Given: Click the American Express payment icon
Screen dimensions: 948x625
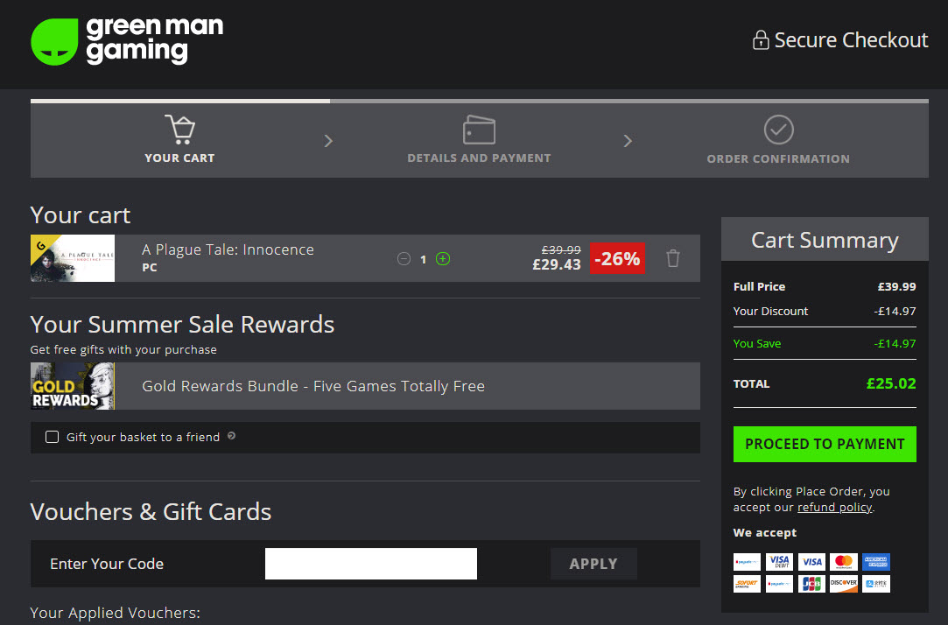Looking at the screenshot, I should click(876, 561).
